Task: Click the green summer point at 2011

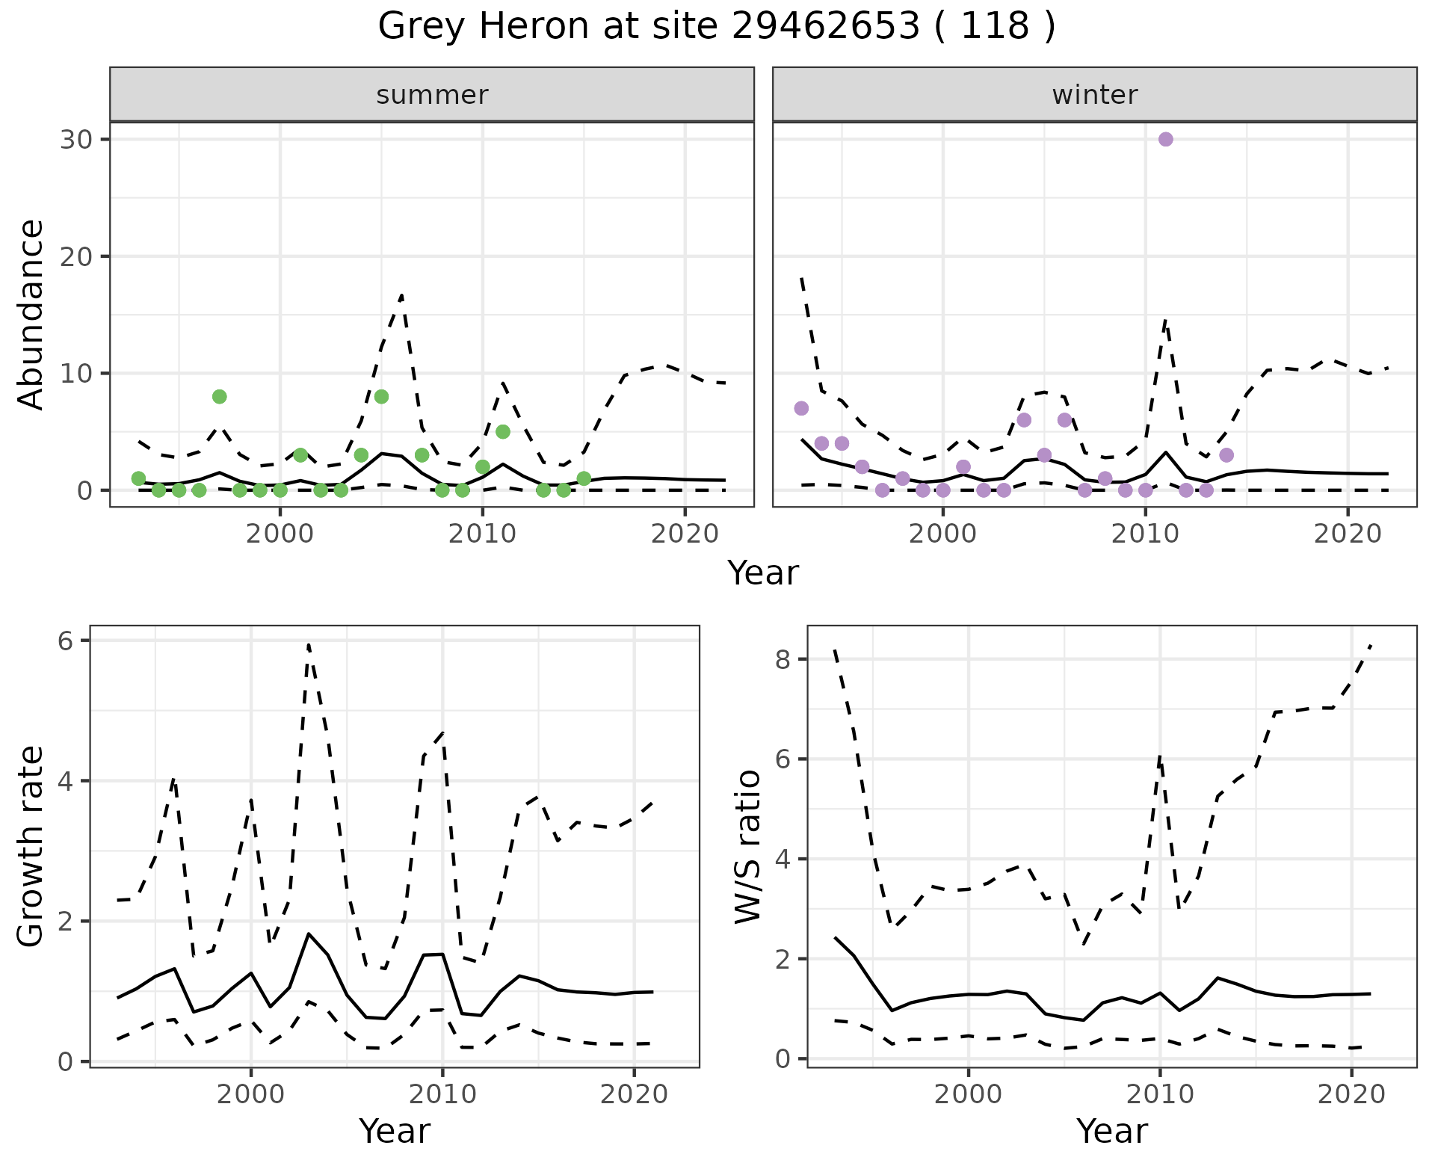Action: point(503,431)
